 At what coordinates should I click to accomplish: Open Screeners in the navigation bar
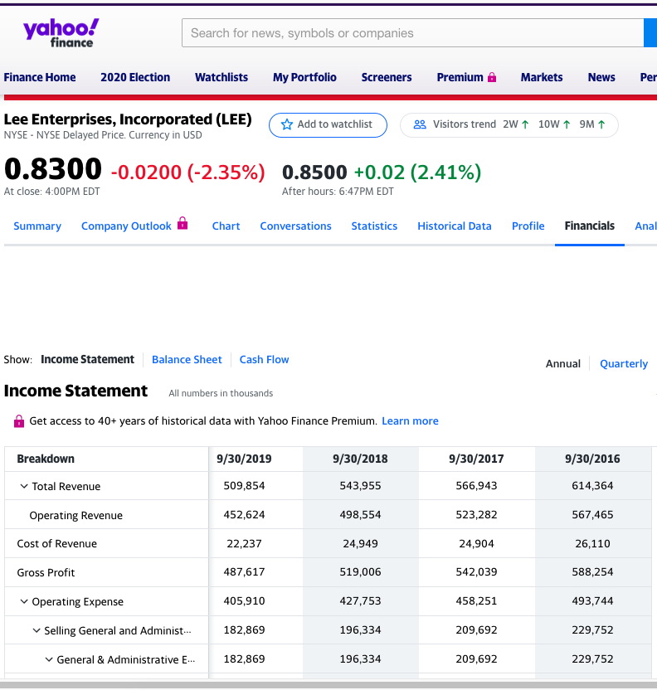pyautogui.click(x=387, y=77)
